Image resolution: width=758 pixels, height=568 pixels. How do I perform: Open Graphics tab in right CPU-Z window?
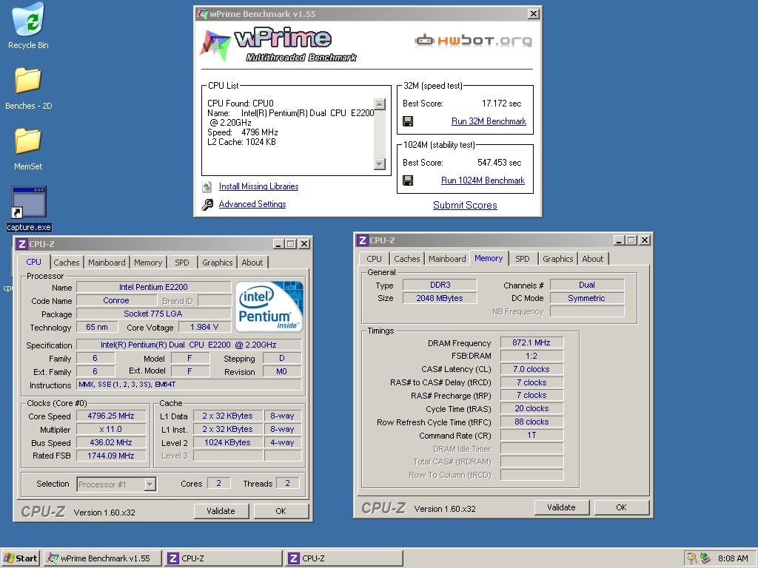[558, 259]
